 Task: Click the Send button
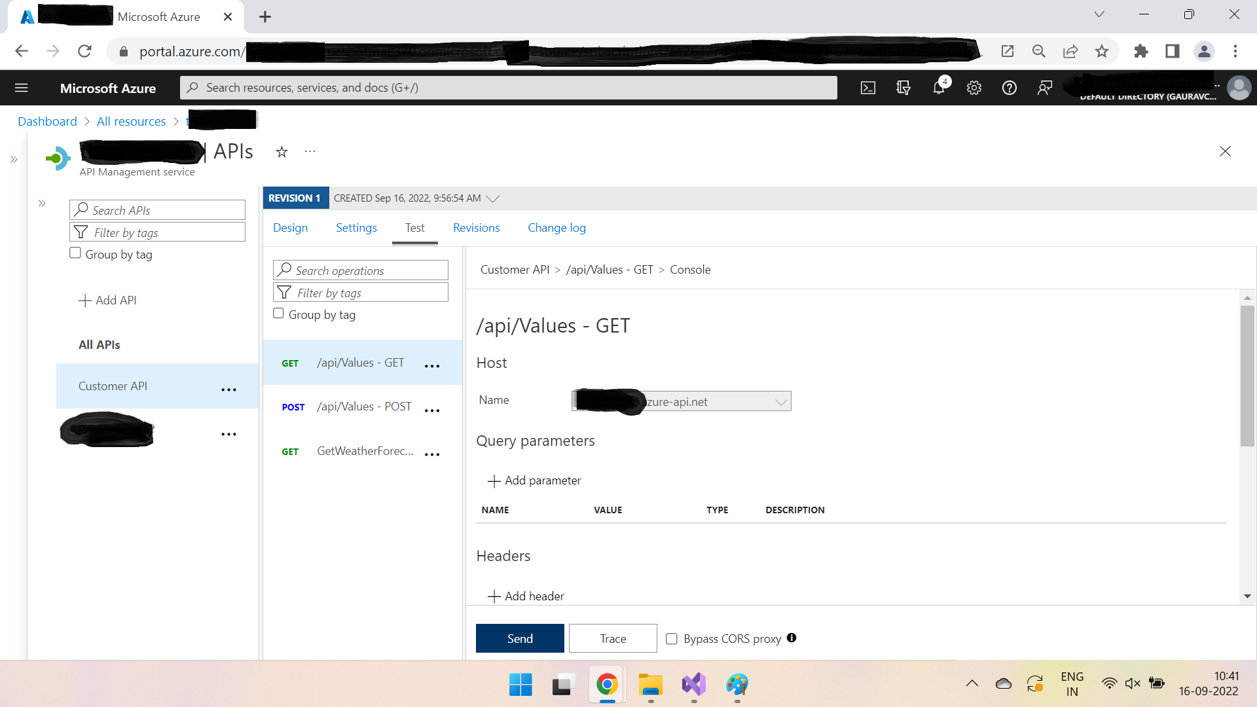[x=519, y=638]
